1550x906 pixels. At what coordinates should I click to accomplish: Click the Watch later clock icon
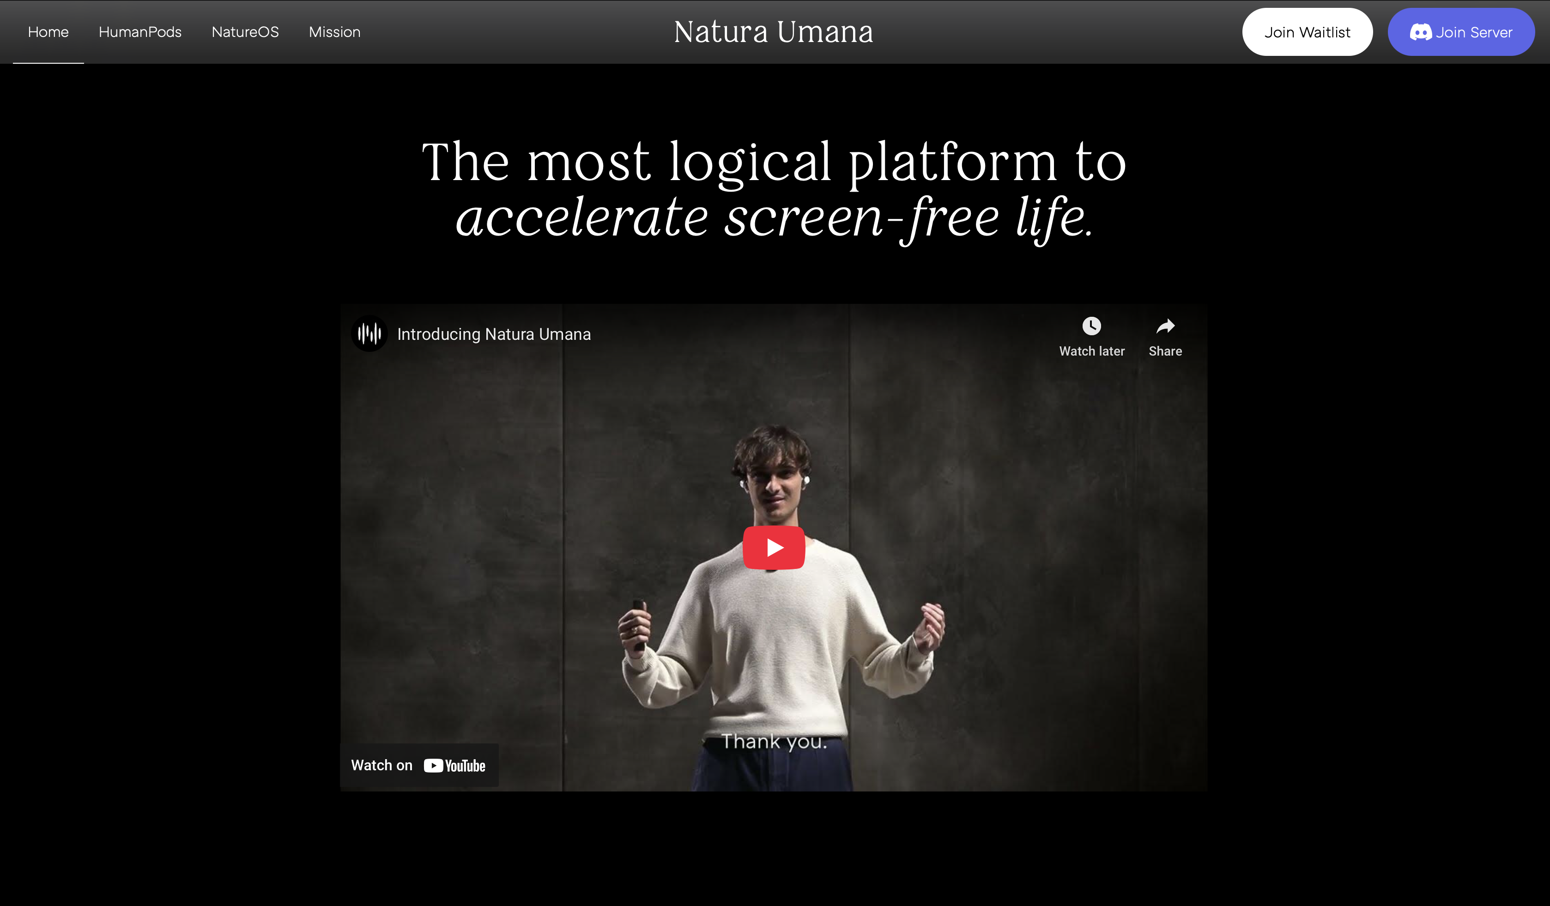click(1092, 326)
